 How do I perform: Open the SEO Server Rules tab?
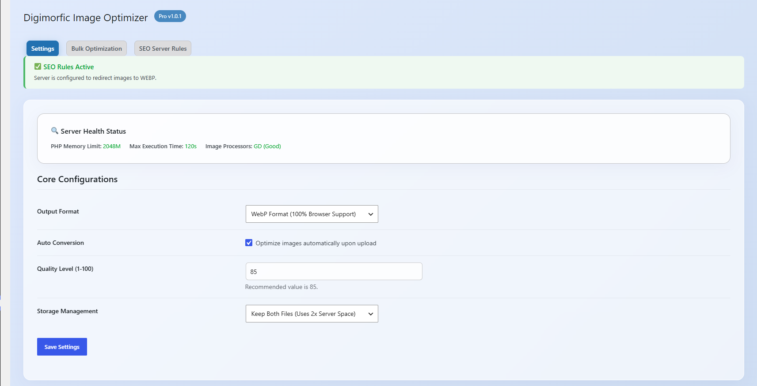click(x=163, y=49)
